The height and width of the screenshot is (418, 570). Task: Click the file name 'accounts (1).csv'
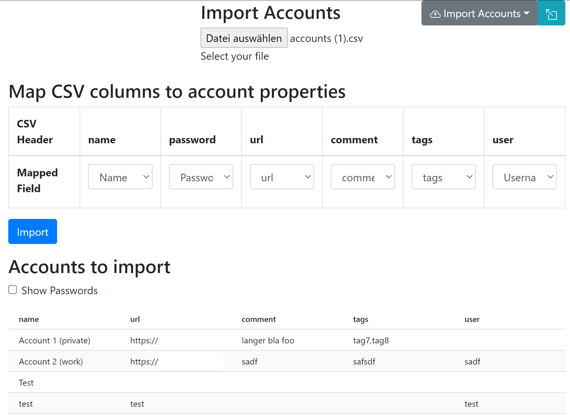point(326,38)
